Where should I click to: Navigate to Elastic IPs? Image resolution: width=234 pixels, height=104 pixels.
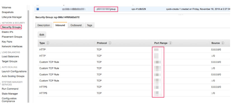click(8, 32)
